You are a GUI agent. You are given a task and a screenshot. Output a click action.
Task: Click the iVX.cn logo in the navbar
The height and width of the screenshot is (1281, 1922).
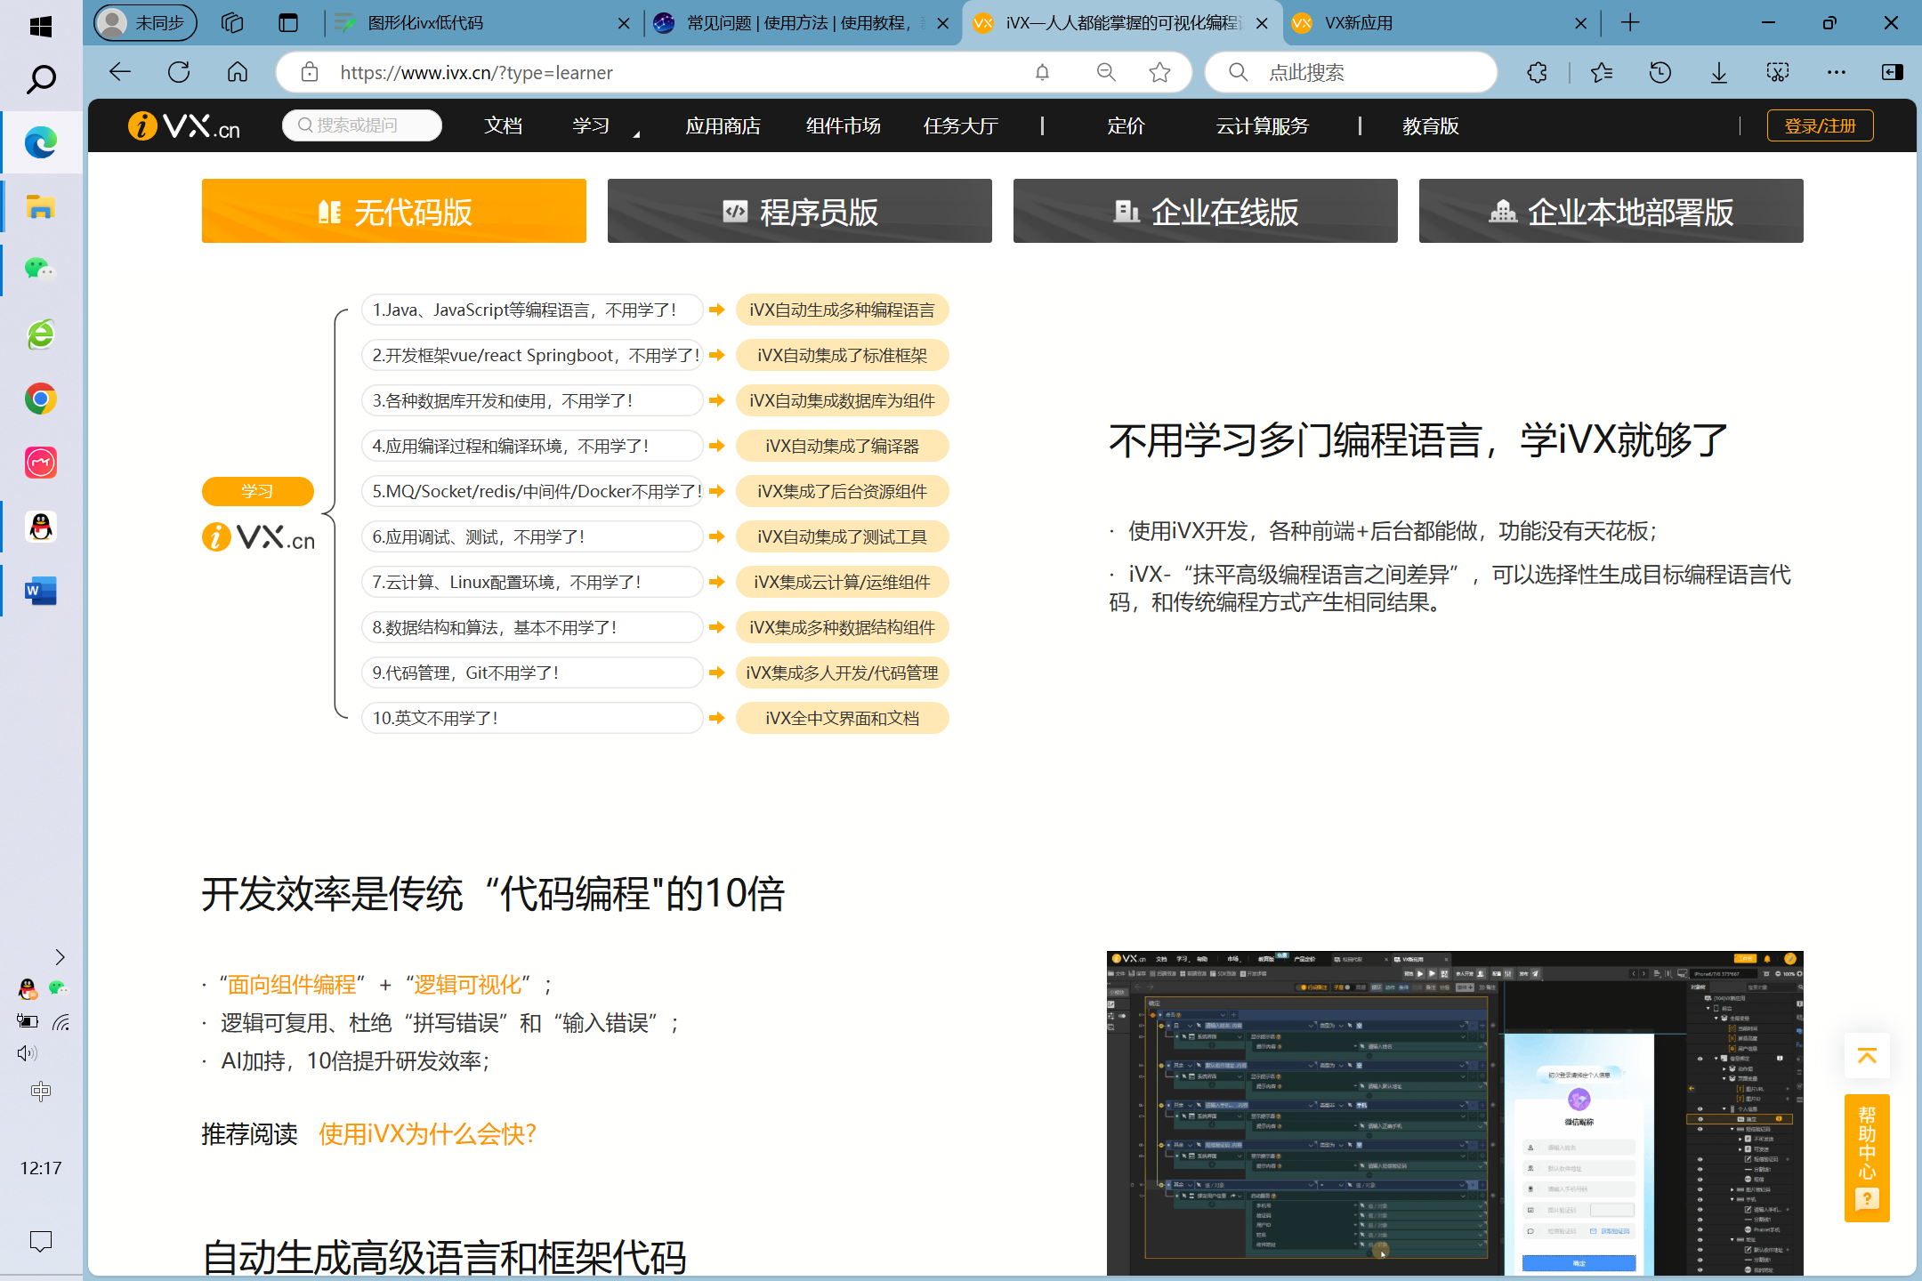coord(184,125)
